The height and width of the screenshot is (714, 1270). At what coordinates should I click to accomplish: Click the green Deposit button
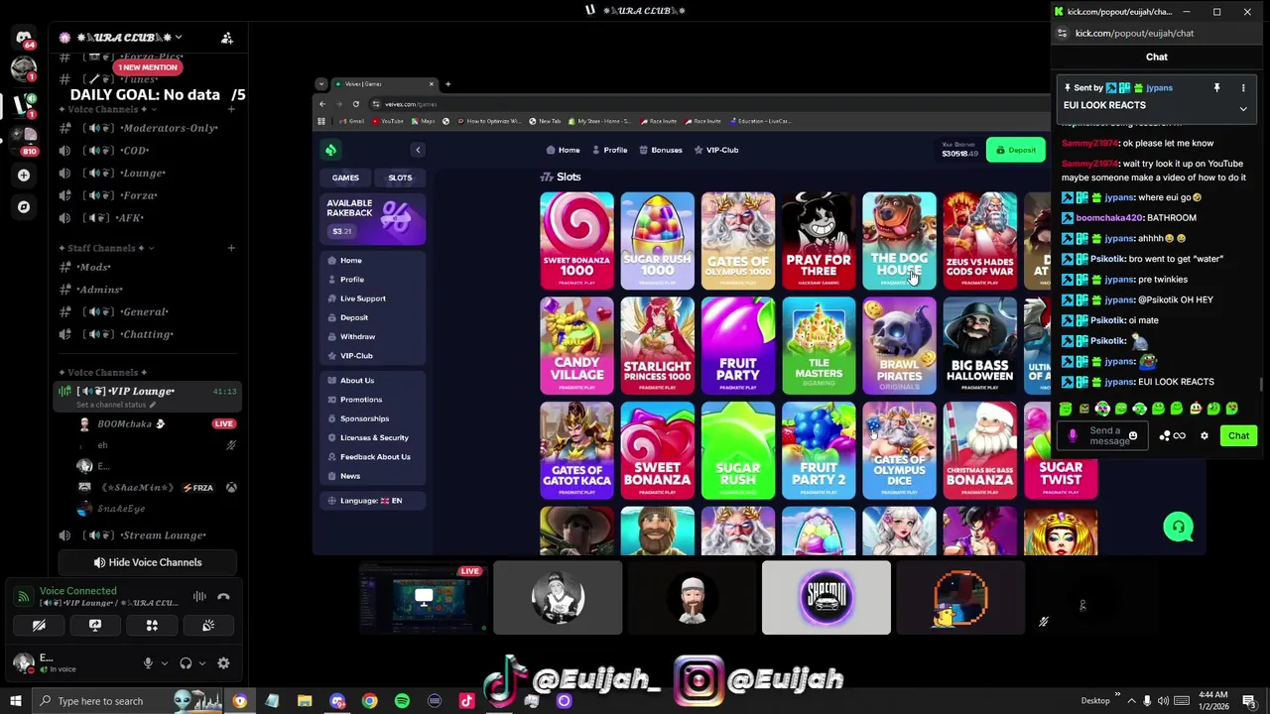[1016, 150]
